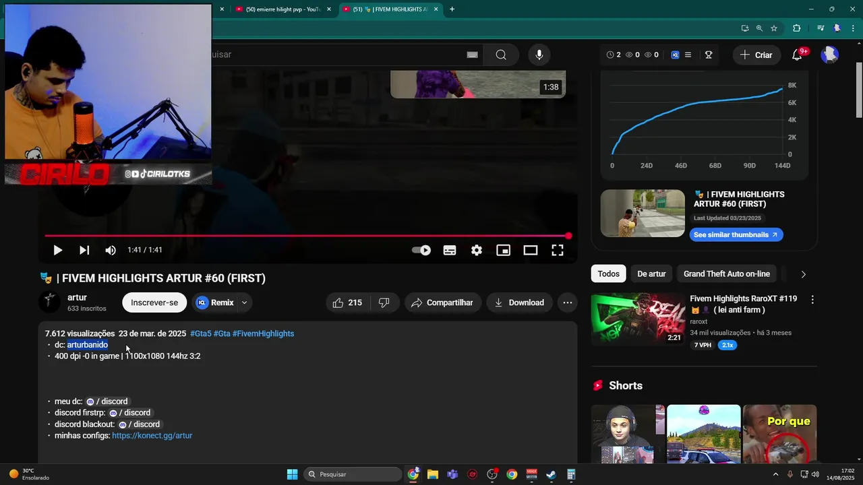Switch to theater mode
This screenshot has height=485, width=863.
[531, 250]
